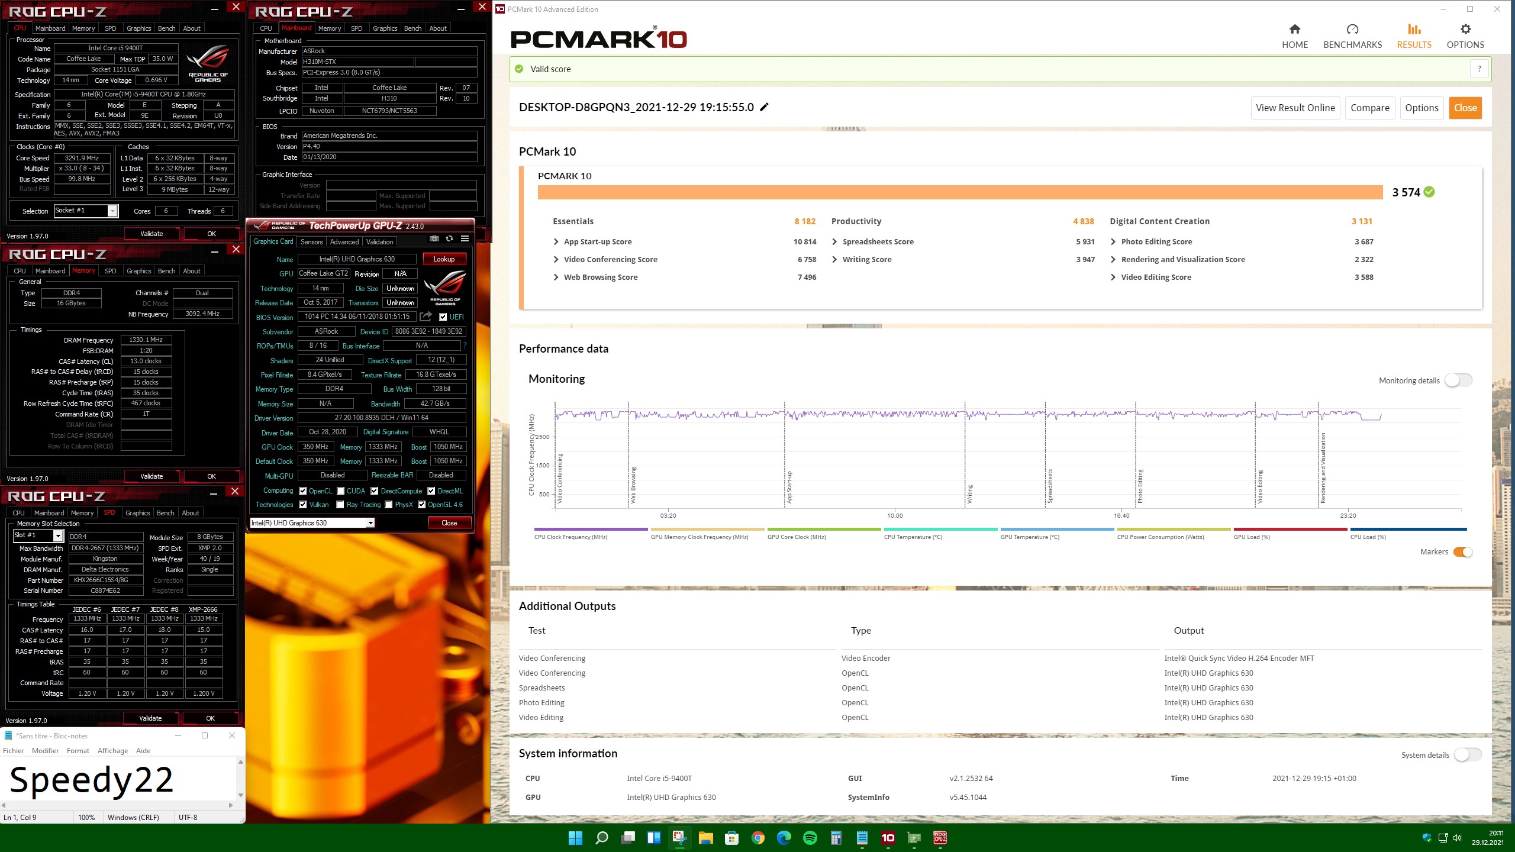Image resolution: width=1515 pixels, height=852 pixels.
Task: Open CPU-Z Socket #1 selection dropdown
Action: (x=112, y=211)
